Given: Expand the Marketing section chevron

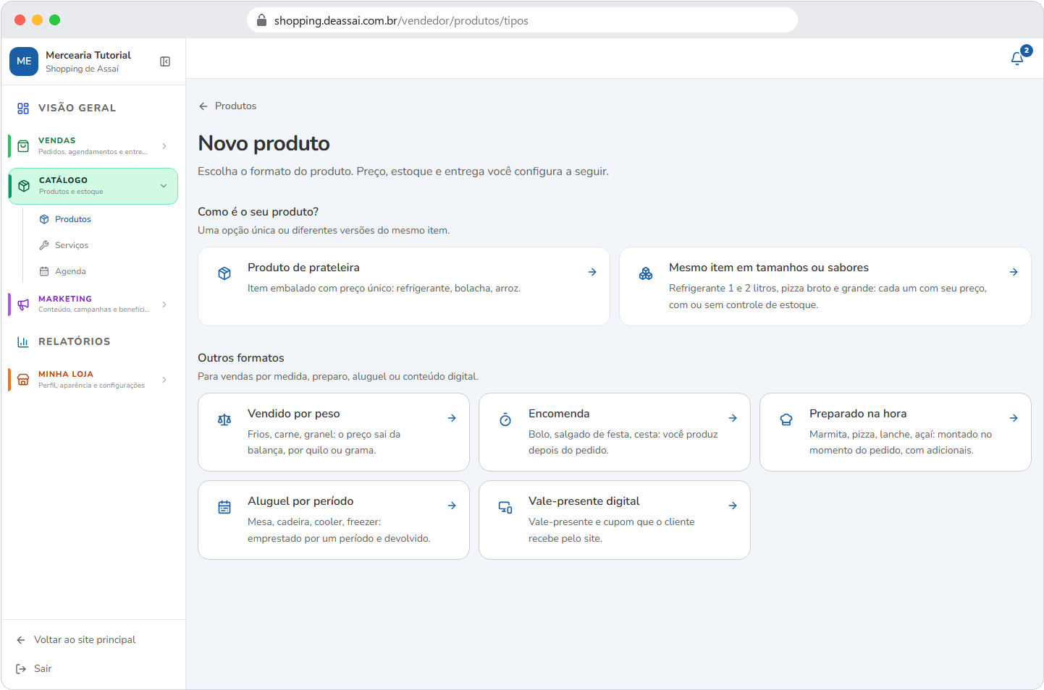Looking at the screenshot, I should click(164, 304).
